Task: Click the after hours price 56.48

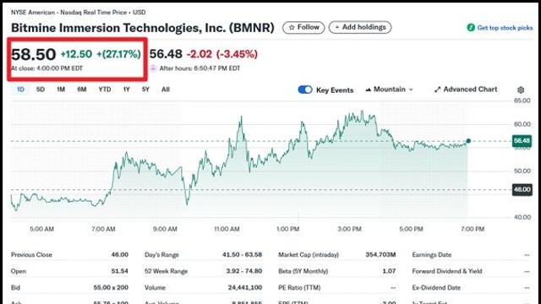Action: (x=166, y=54)
